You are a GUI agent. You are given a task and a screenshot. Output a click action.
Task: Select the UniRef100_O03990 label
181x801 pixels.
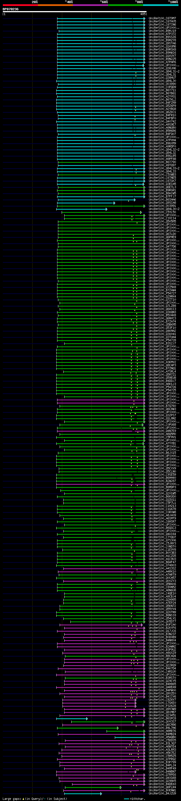point(162,84)
